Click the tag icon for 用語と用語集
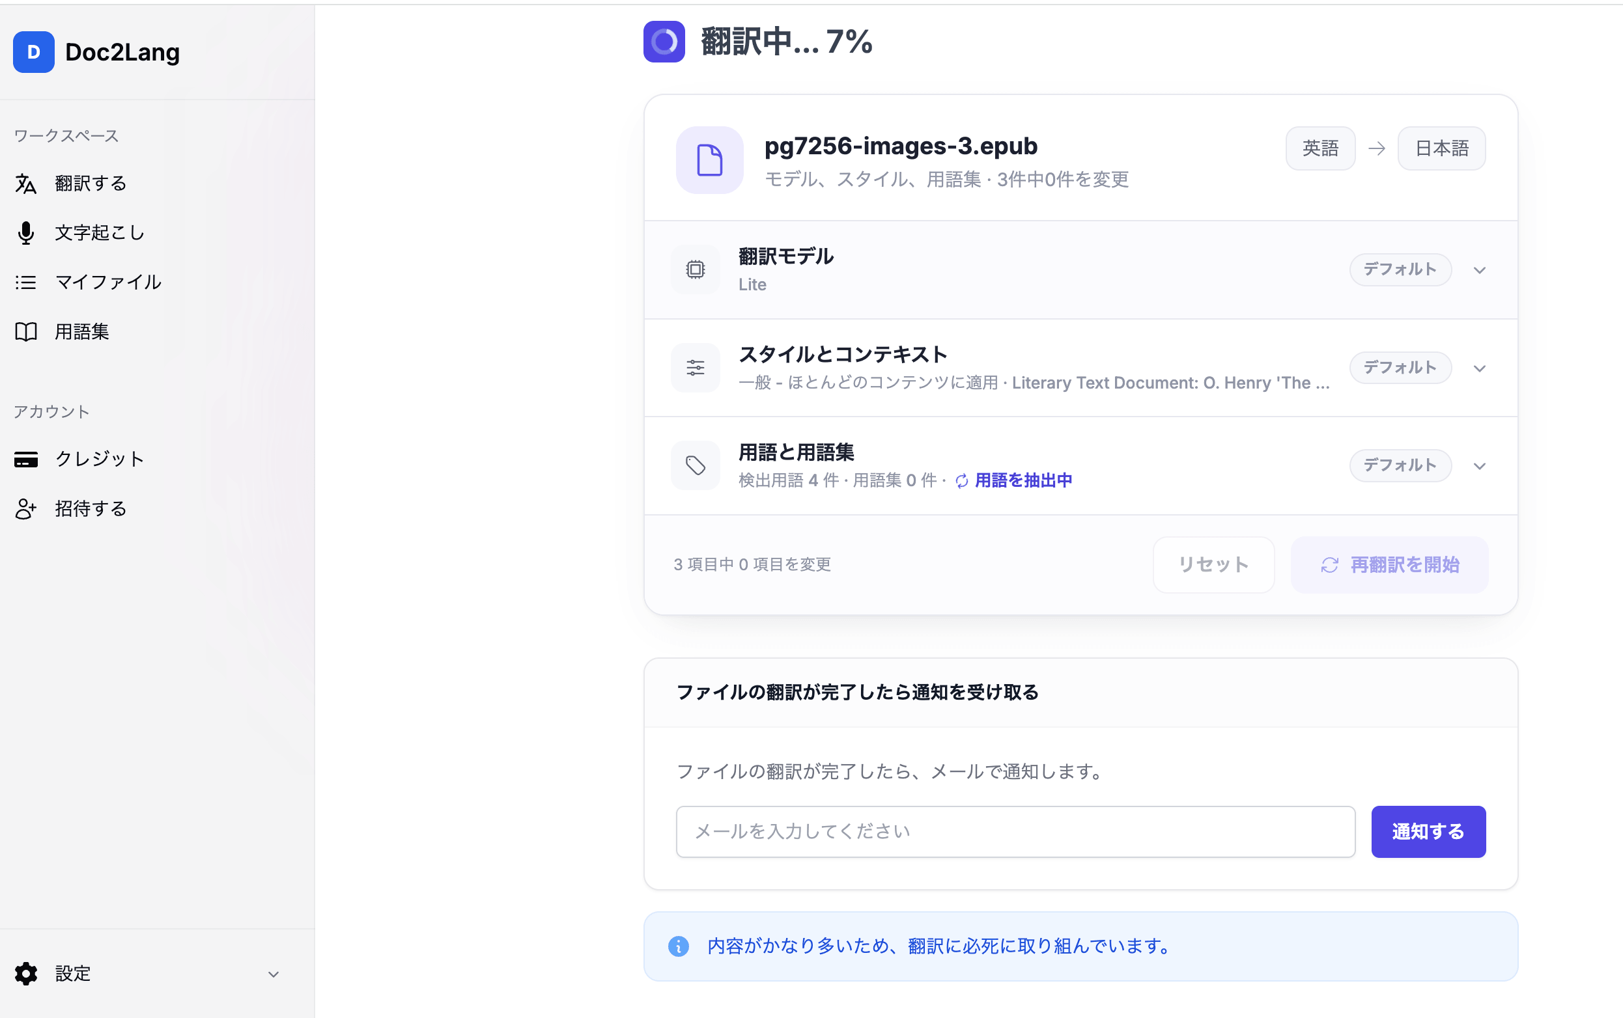1623x1018 pixels. point(696,465)
